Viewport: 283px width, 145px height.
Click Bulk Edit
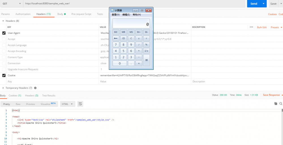coord(262,27)
